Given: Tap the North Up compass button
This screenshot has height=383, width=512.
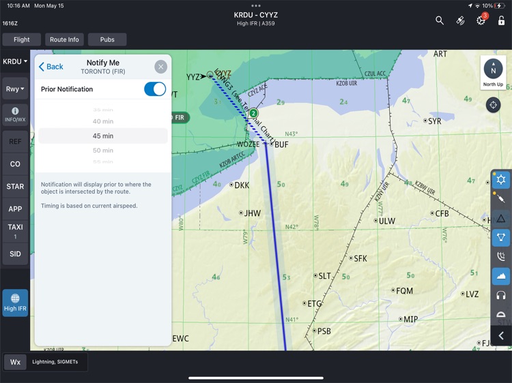Looking at the screenshot, I should [493, 73].
